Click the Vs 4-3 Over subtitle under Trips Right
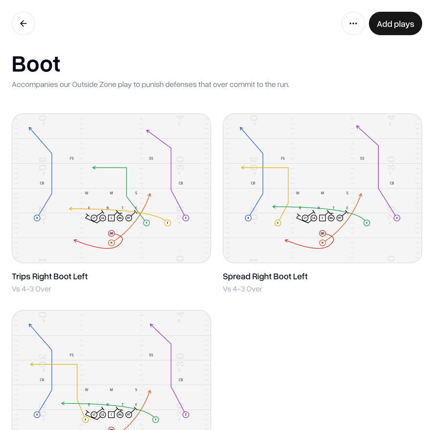Viewport: 430px width, 430px height. coord(31,289)
